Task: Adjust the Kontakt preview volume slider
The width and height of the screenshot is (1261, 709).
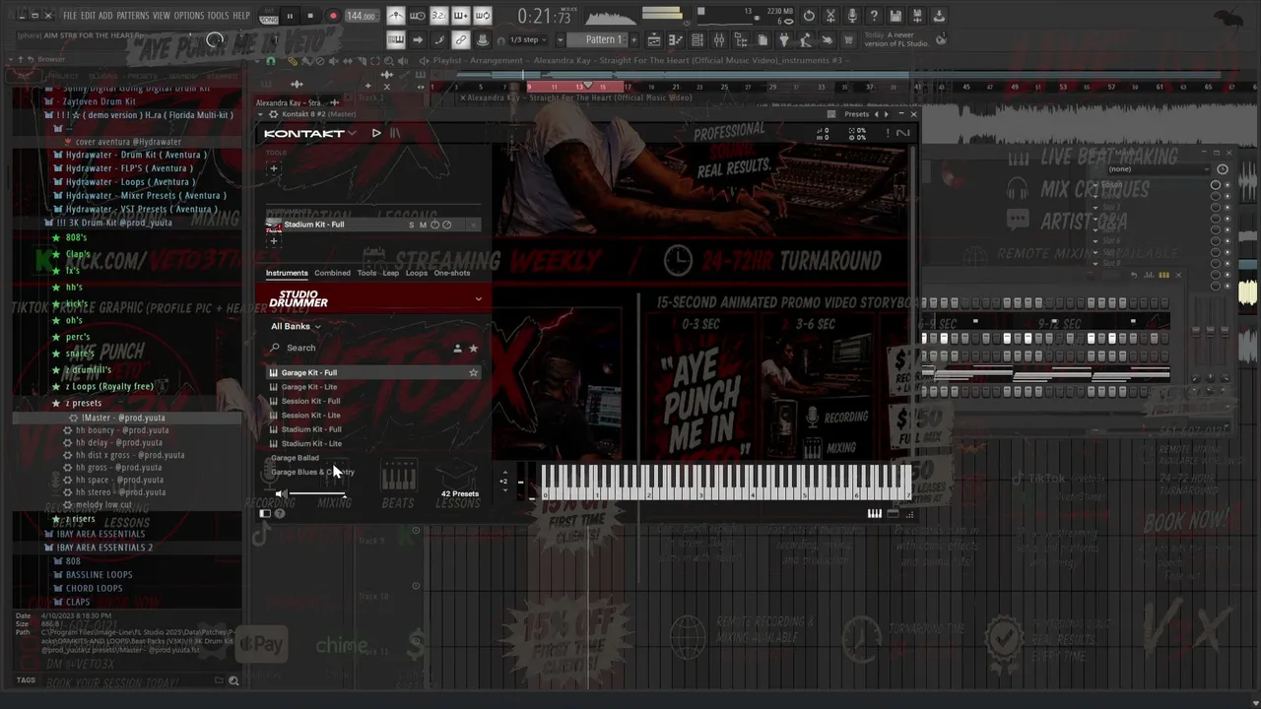Action: (x=317, y=494)
